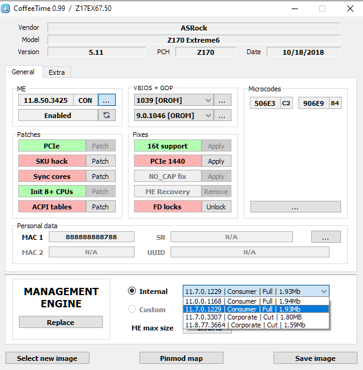Click the SKU hack status label

(52, 161)
